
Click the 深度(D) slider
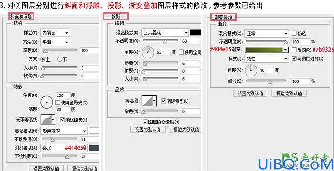click(60, 50)
